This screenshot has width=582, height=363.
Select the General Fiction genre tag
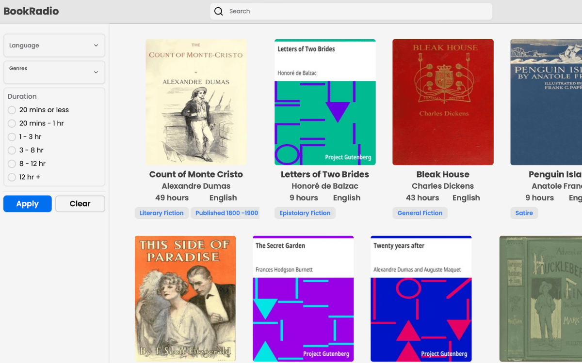(x=420, y=213)
